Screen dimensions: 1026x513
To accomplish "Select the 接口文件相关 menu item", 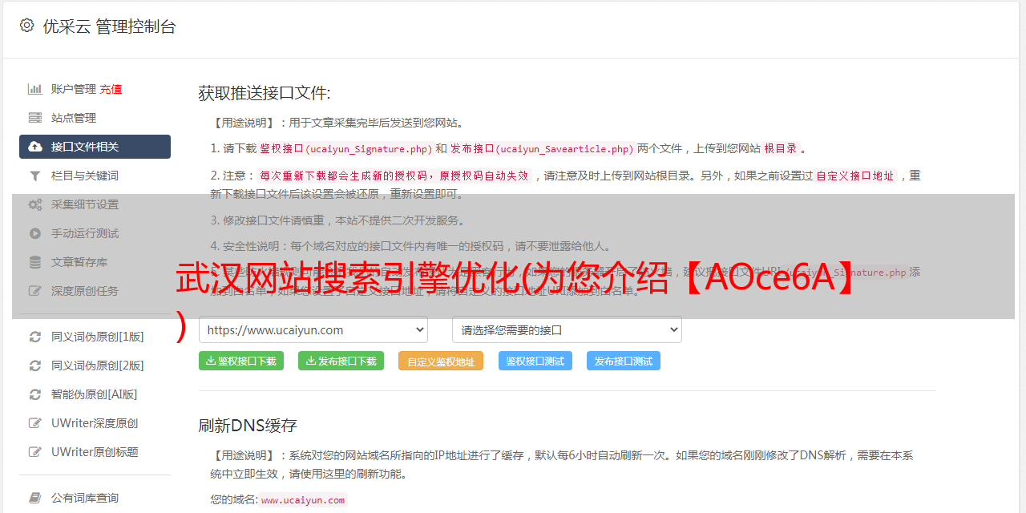I will [95, 147].
